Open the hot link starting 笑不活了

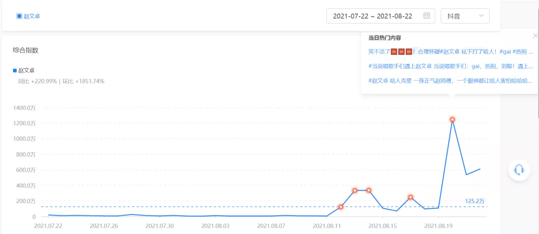tap(450, 51)
